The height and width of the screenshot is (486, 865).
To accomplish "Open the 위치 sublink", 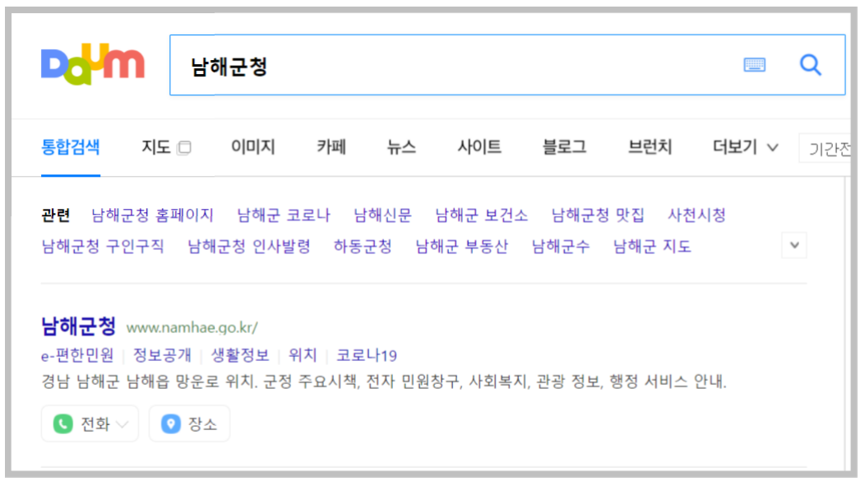I will tap(303, 355).
